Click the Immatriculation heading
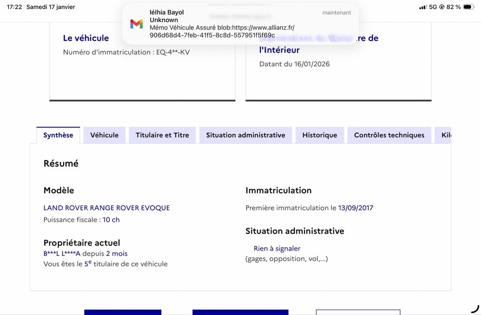Viewport: 481px width, 315px height. pos(279,190)
